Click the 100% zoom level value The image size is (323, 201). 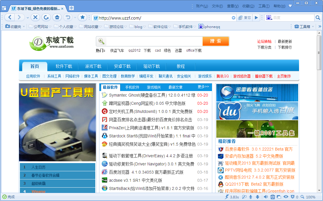click(x=310, y=197)
